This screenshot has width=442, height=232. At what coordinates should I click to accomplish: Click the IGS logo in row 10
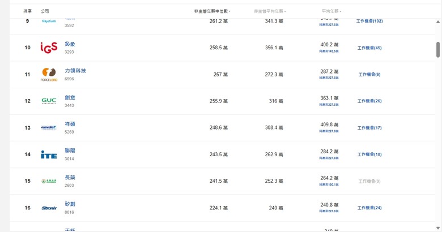pos(49,48)
